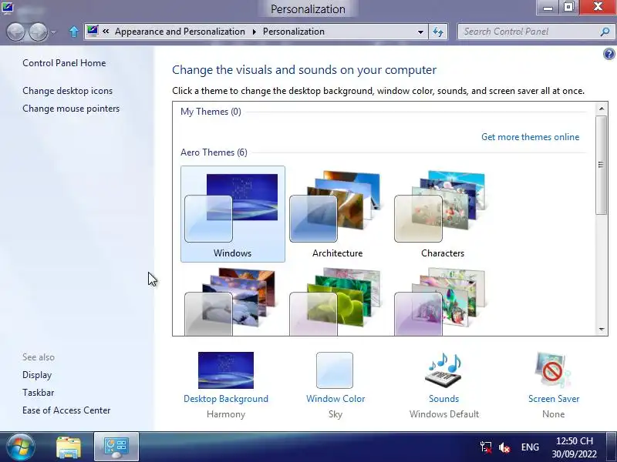Click the search magnifier icon

pos(605,32)
